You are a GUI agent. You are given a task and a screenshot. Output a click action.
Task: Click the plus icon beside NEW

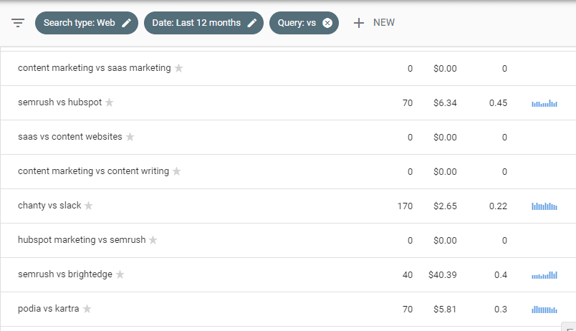click(x=358, y=23)
